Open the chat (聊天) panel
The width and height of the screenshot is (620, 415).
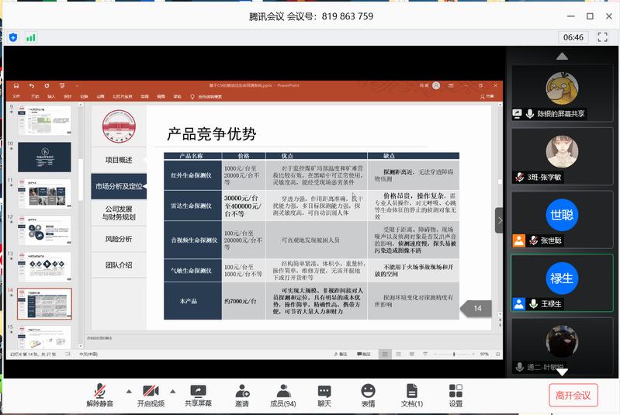[x=324, y=392]
